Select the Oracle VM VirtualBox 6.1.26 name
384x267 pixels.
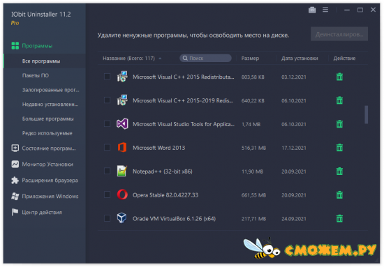click(174, 219)
